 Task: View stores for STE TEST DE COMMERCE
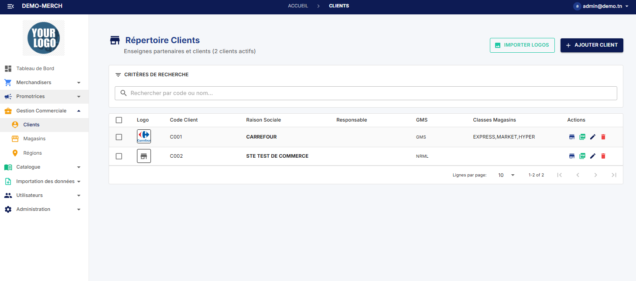[572, 156]
